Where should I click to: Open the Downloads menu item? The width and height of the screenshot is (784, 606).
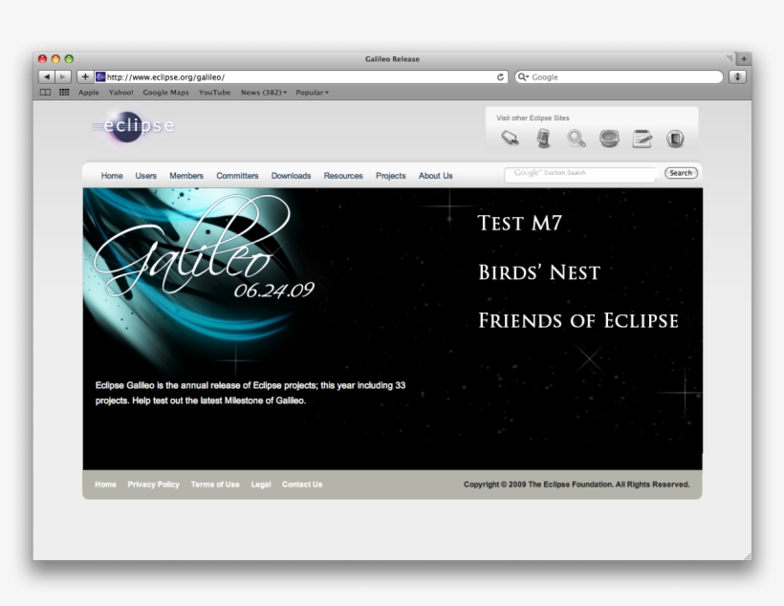pyautogui.click(x=291, y=176)
